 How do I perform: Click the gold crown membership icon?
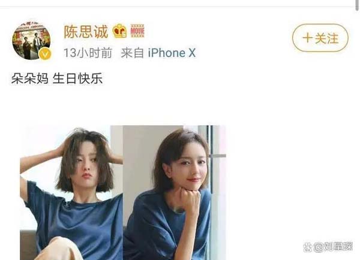point(119,31)
